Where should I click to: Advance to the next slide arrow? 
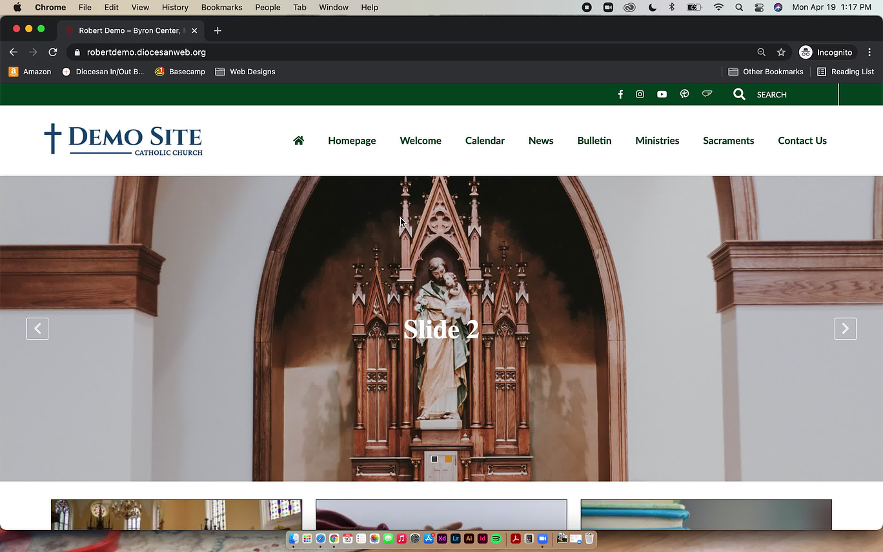pos(845,329)
